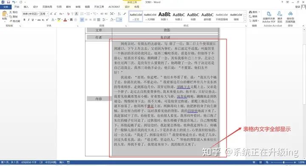Apply the red font color

[65, 20]
